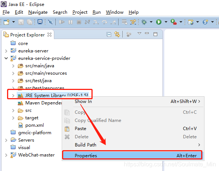Toggle Link with Editor in Project Explorer
Image resolution: width=219 pixels, height=171 pixels.
117,34
